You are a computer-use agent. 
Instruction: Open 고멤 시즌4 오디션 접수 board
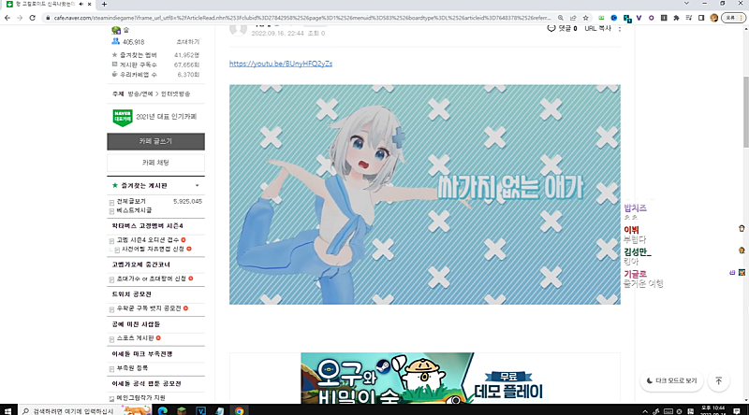coord(148,240)
